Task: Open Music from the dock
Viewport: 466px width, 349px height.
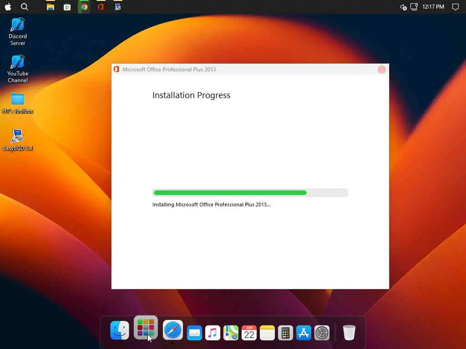Action: [213, 333]
